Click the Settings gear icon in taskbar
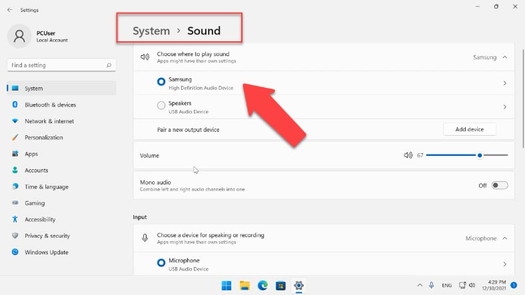Image resolution: width=525 pixels, height=295 pixels. 298,285
